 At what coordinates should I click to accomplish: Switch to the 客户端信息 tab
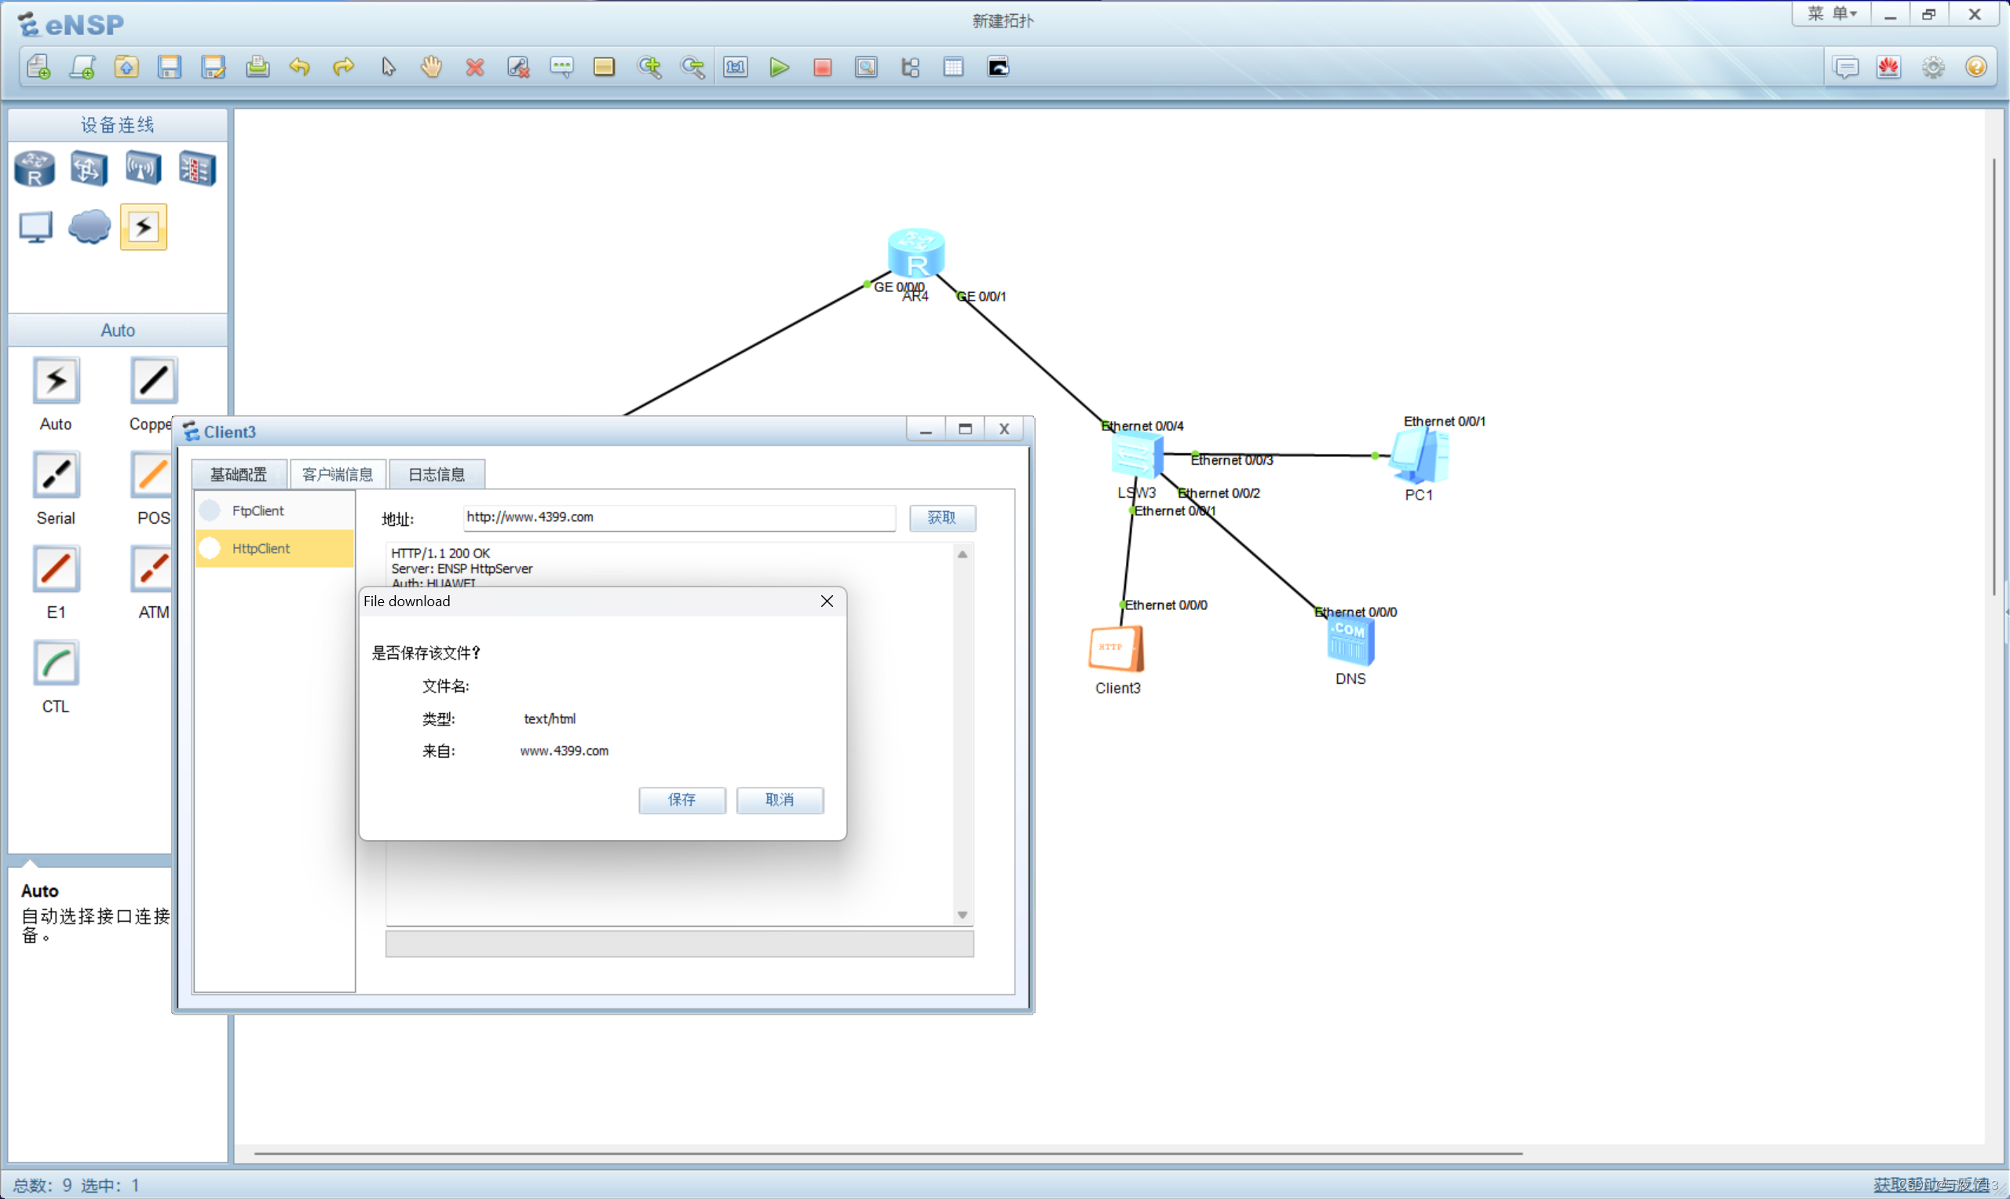(x=338, y=474)
